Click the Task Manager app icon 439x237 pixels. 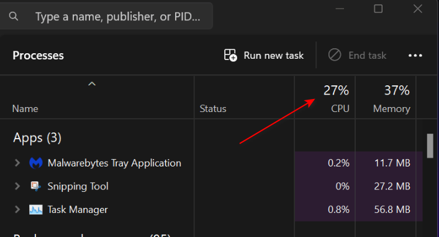(x=36, y=210)
